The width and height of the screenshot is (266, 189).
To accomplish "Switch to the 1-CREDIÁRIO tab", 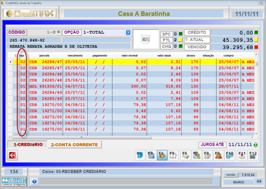I will tap(28, 144).
